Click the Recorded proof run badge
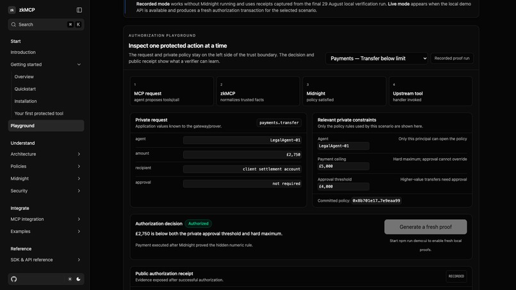This screenshot has width=516, height=290. 452,58
